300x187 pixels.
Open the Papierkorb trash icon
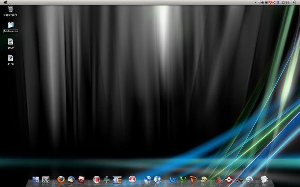pyautogui.click(x=10, y=9)
